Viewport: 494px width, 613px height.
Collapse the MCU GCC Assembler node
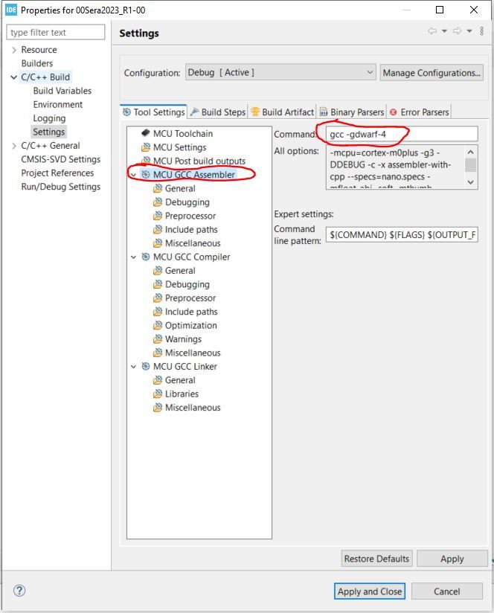[x=134, y=175]
